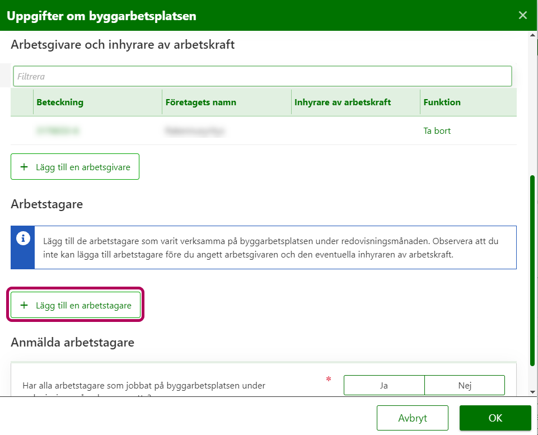The width and height of the screenshot is (538, 435).
Task: Click the scroll down arrow of dialog
Action: (532, 391)
